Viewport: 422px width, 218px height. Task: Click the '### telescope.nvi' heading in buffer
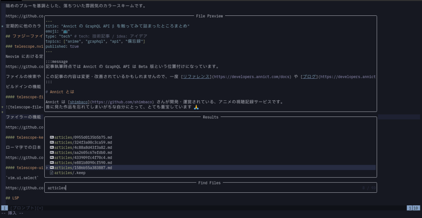click(x=24, y=46)
